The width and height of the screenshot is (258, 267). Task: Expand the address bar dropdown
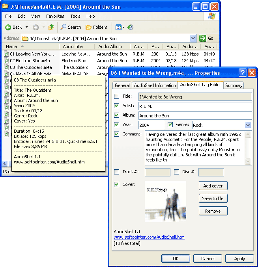pos(193,38)
